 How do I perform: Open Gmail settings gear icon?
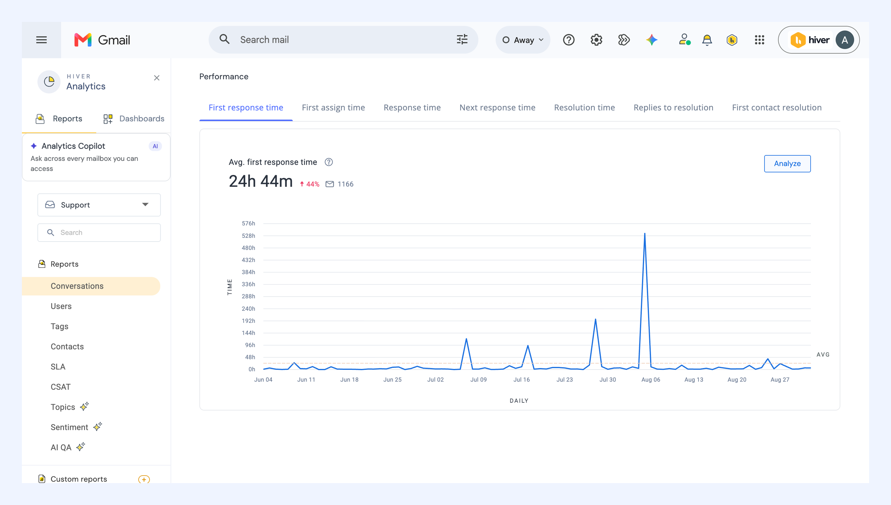pos(596,40)
